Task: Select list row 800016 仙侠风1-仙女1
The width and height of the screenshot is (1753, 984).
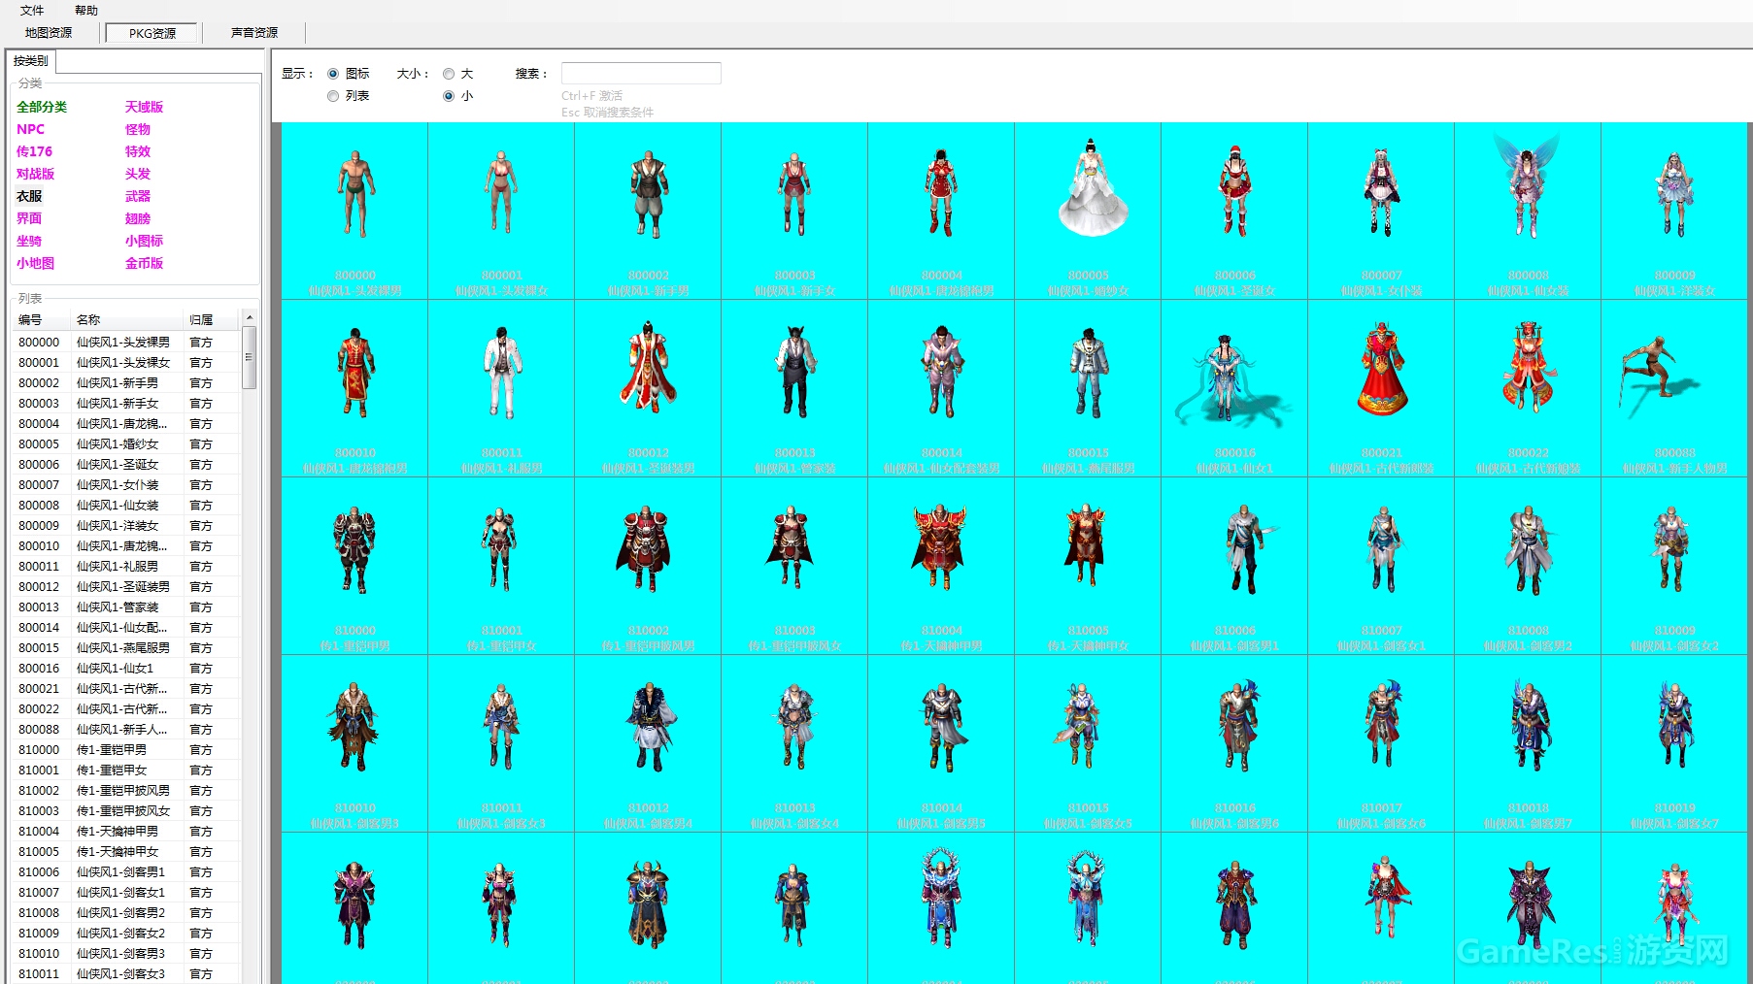Action: [126, 669]
